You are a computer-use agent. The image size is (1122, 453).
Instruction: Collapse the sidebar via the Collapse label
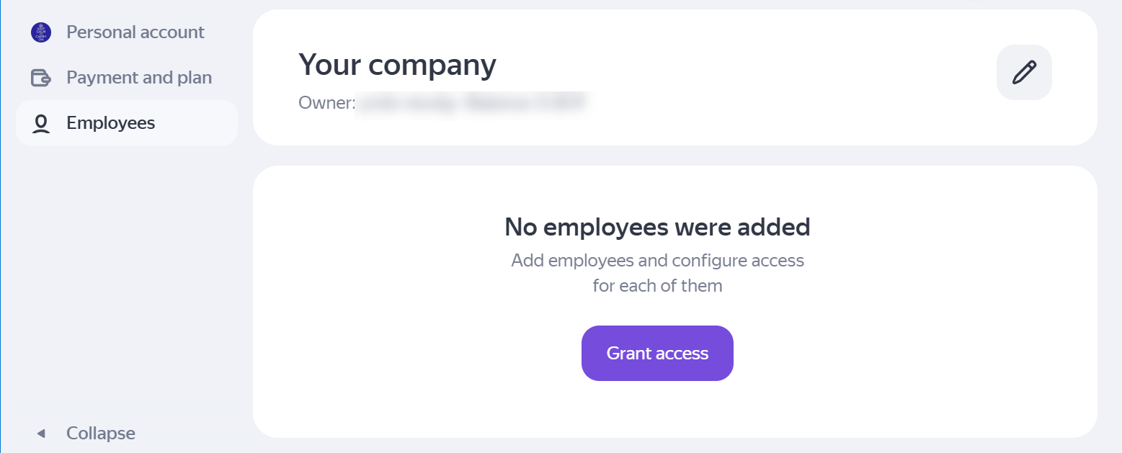[x=101, y=434]
